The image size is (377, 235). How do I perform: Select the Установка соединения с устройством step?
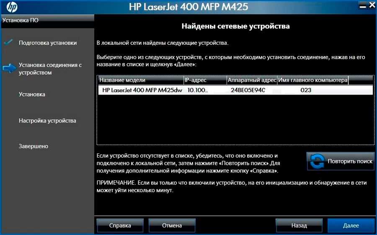[50, 69]
